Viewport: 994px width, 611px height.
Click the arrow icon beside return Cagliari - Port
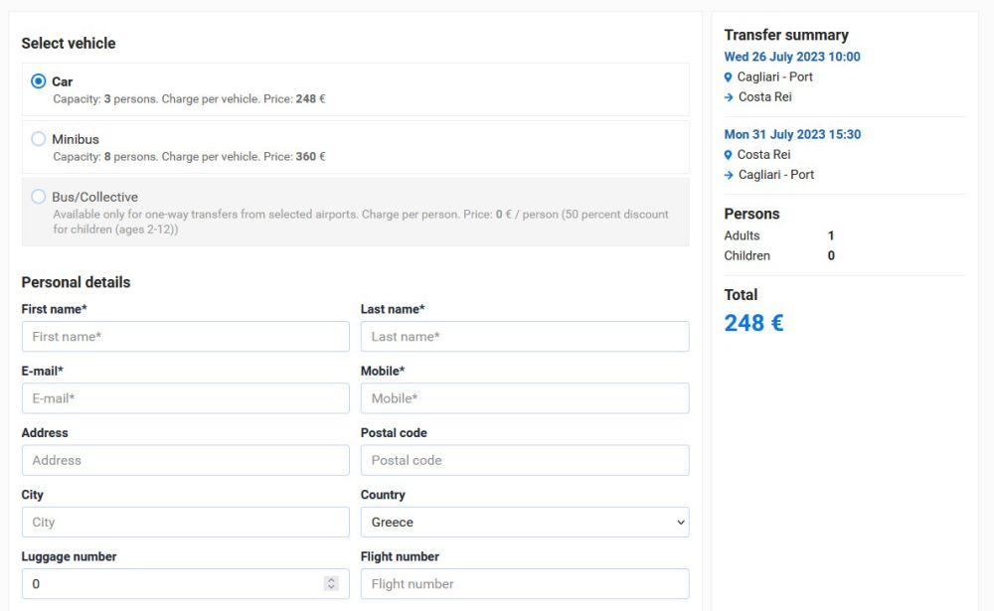pyautogui.click(x=729, y=176)
